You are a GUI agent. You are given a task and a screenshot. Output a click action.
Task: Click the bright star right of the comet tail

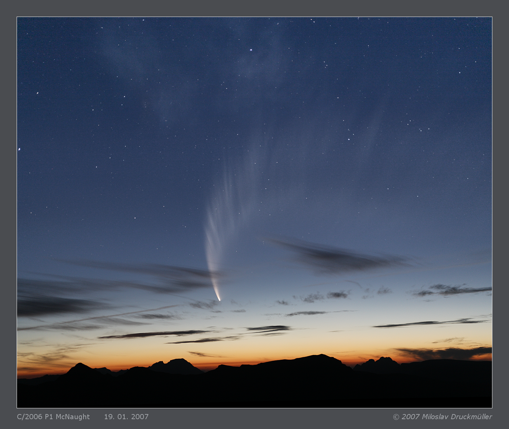pos(348,139)
